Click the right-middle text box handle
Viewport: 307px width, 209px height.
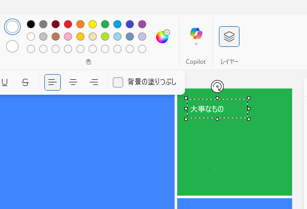point(249,109)
